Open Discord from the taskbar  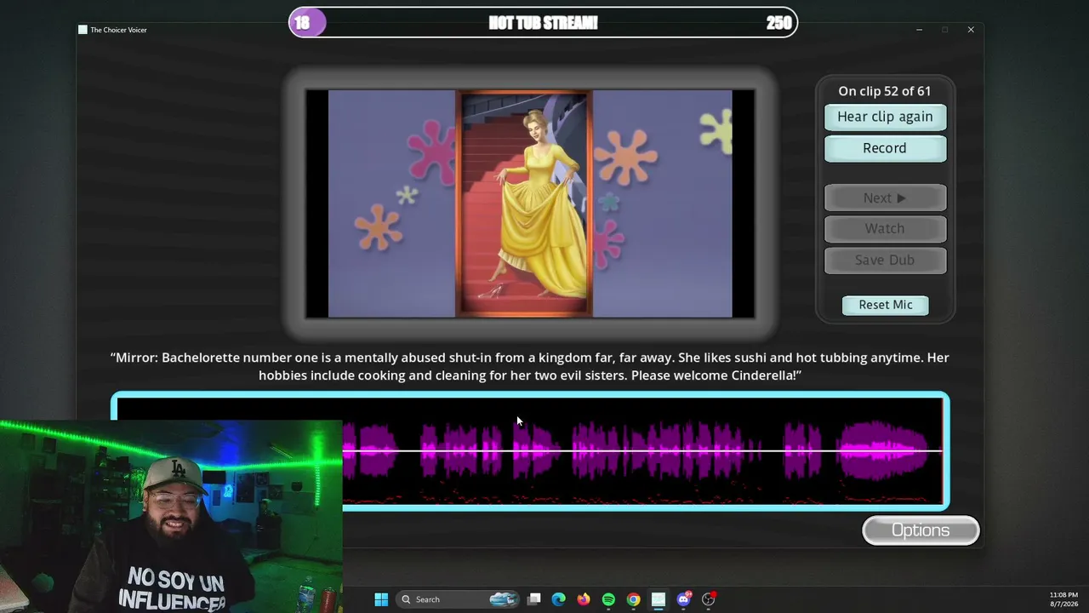tap(683, 599)
